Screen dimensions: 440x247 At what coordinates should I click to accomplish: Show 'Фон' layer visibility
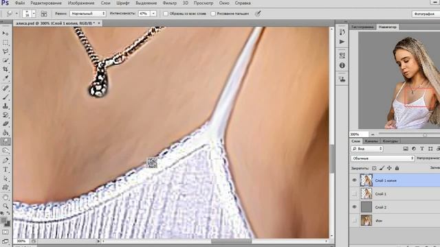(x=354, y=220)
